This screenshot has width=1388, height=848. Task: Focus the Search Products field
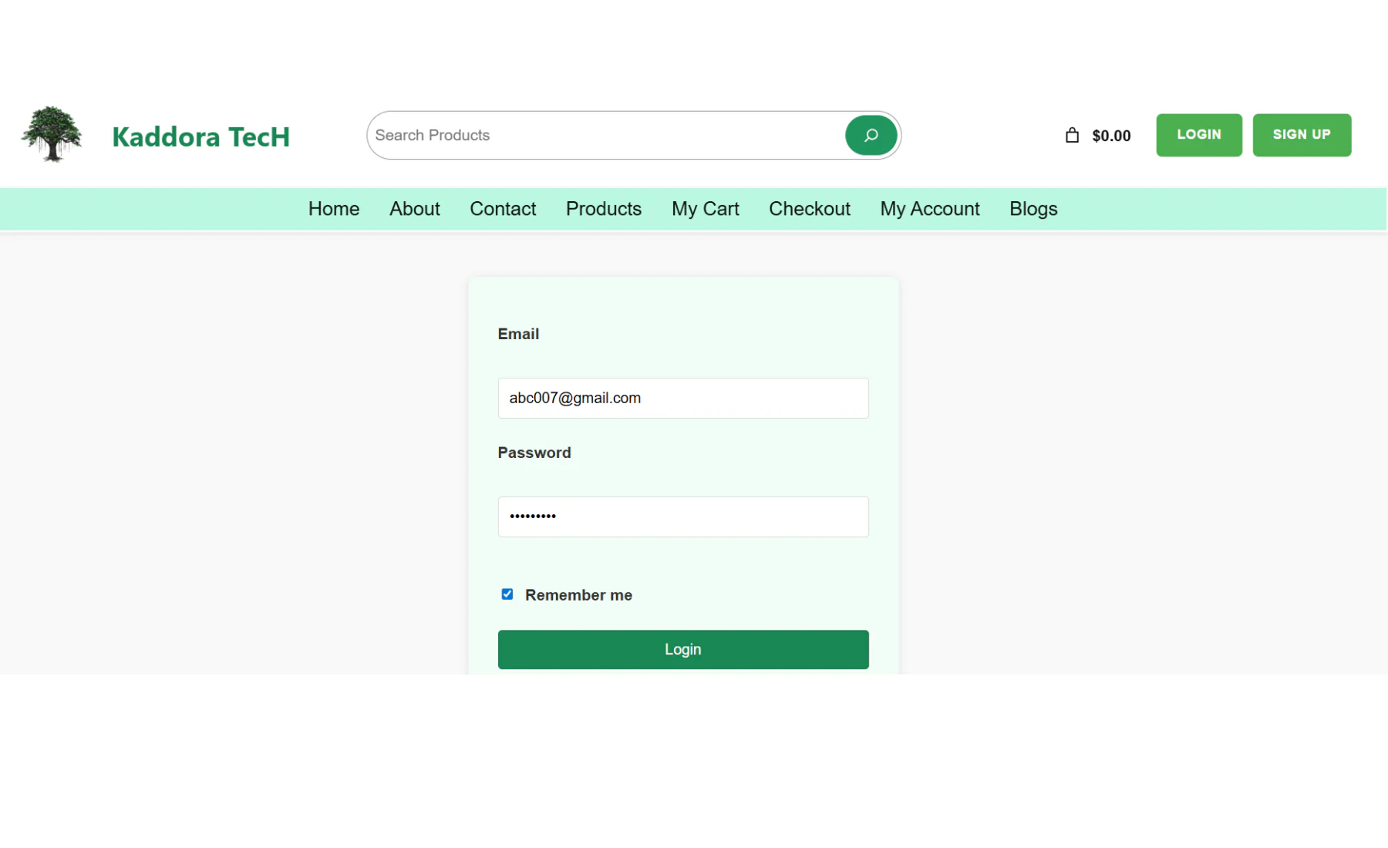[x=605, y=136]
